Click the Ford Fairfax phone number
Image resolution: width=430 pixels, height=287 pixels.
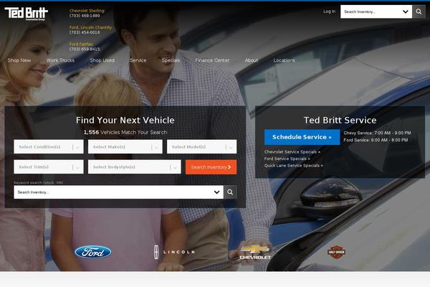[85, 50]
